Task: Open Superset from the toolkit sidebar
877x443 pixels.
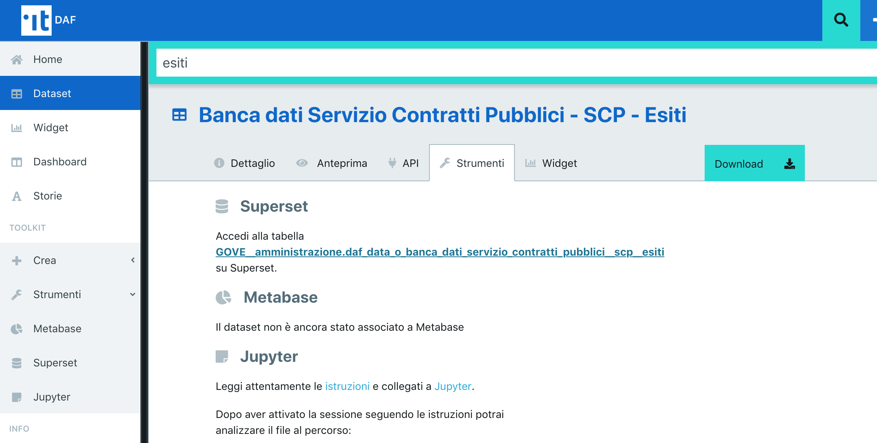Action: [x=70, y=363]
